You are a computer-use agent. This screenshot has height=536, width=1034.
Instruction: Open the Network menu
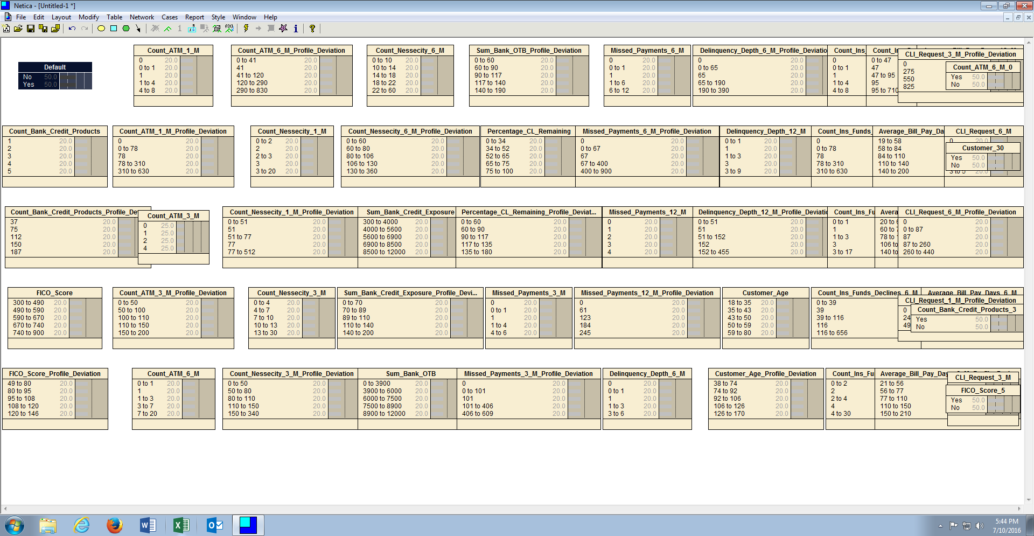point(142,17)
